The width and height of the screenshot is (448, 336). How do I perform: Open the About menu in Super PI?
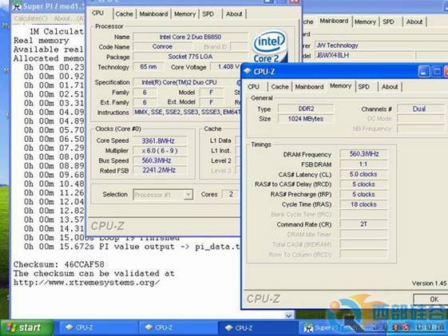[x=69, y=18]
